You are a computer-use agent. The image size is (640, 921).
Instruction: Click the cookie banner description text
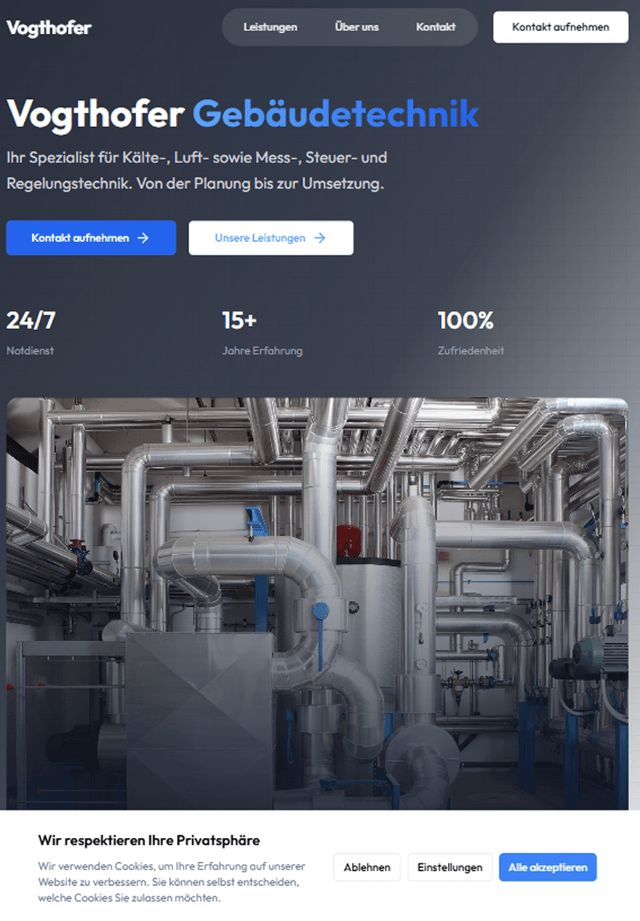point(172,882)
